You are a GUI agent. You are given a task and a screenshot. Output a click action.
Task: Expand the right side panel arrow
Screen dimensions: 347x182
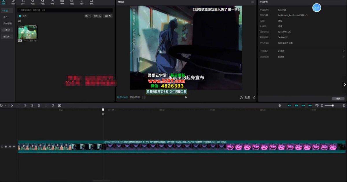click(345, 84)
